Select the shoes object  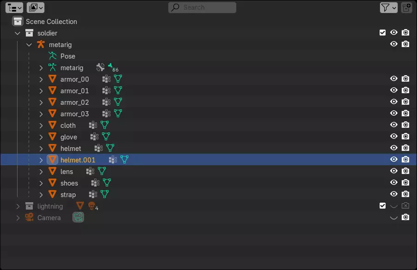click(69, 183)
